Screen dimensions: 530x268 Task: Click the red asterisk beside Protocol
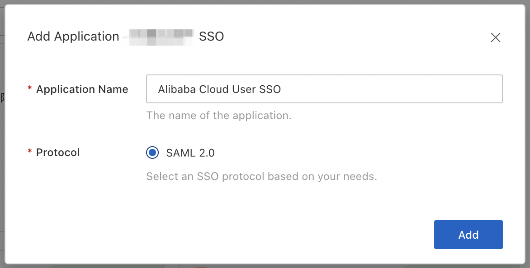pyautogui.click(x=30, y=152)
